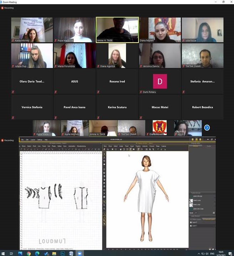234x256 pixels.
Task: Click Maria Porumbita's muted microphone icon
Action: pos(56,66)
